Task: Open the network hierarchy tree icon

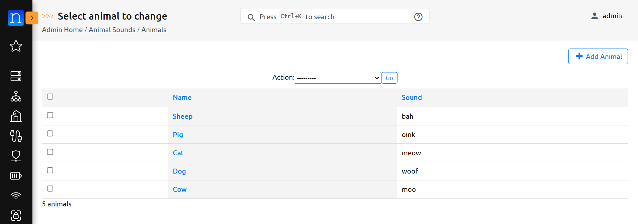Action: 16,96
